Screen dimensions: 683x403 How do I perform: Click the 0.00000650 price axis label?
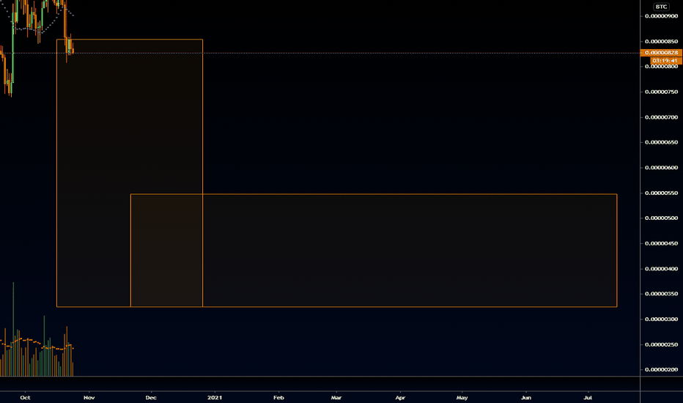click(661, 142)
